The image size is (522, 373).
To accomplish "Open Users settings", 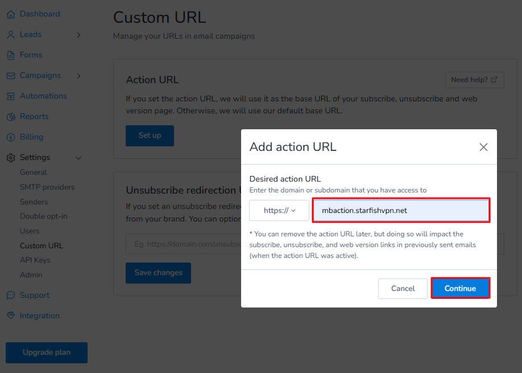I will point(30,231).
